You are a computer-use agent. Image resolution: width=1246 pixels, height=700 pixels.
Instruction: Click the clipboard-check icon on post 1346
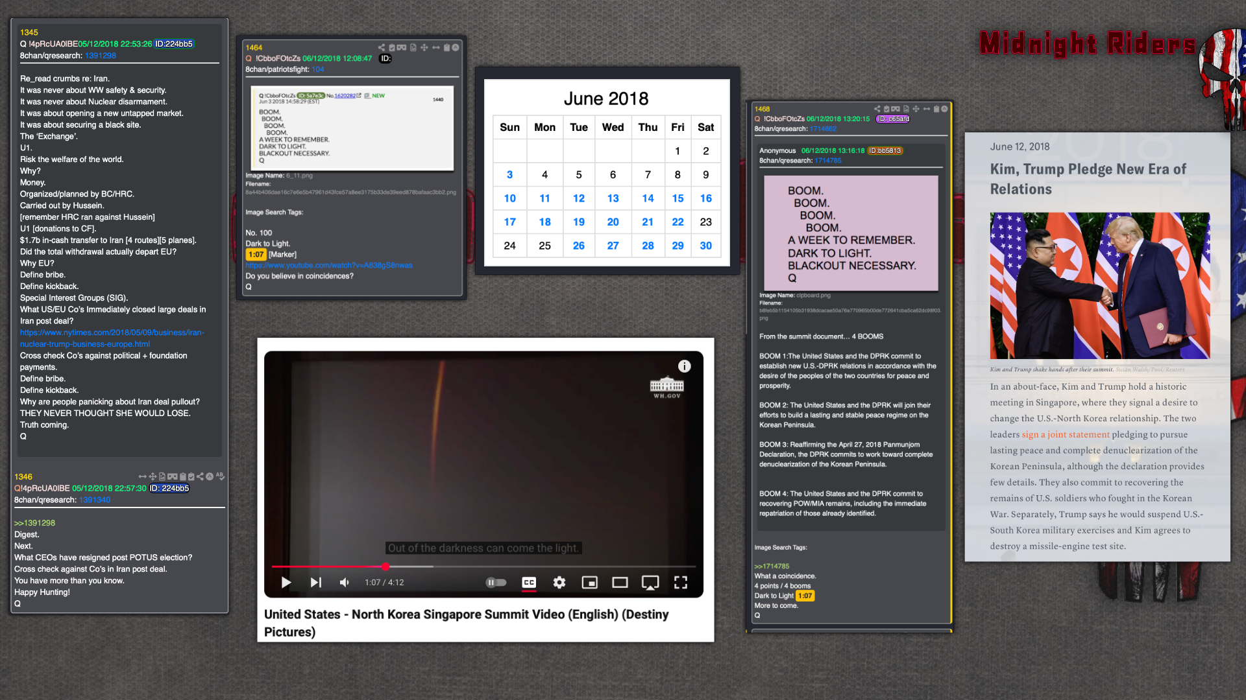(x=191, y=476)
